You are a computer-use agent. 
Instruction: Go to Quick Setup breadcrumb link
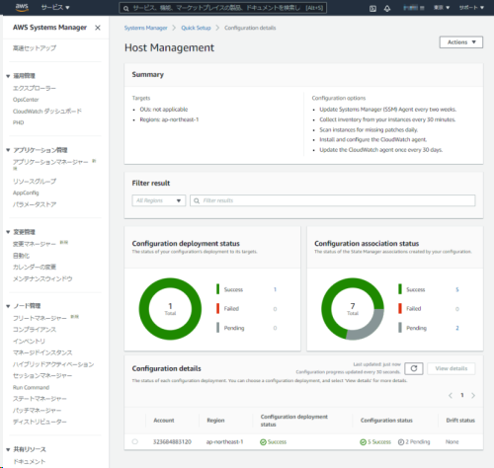(196, 28)
